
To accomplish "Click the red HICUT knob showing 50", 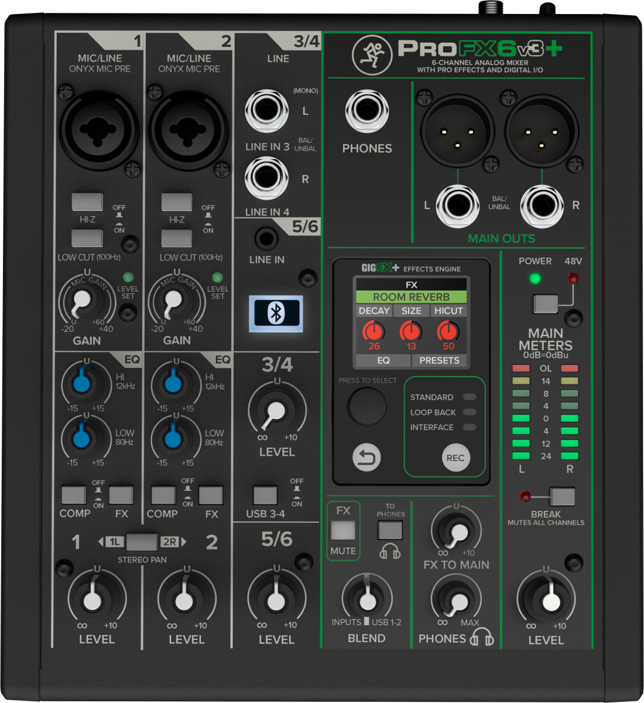I will pos(448,332).
